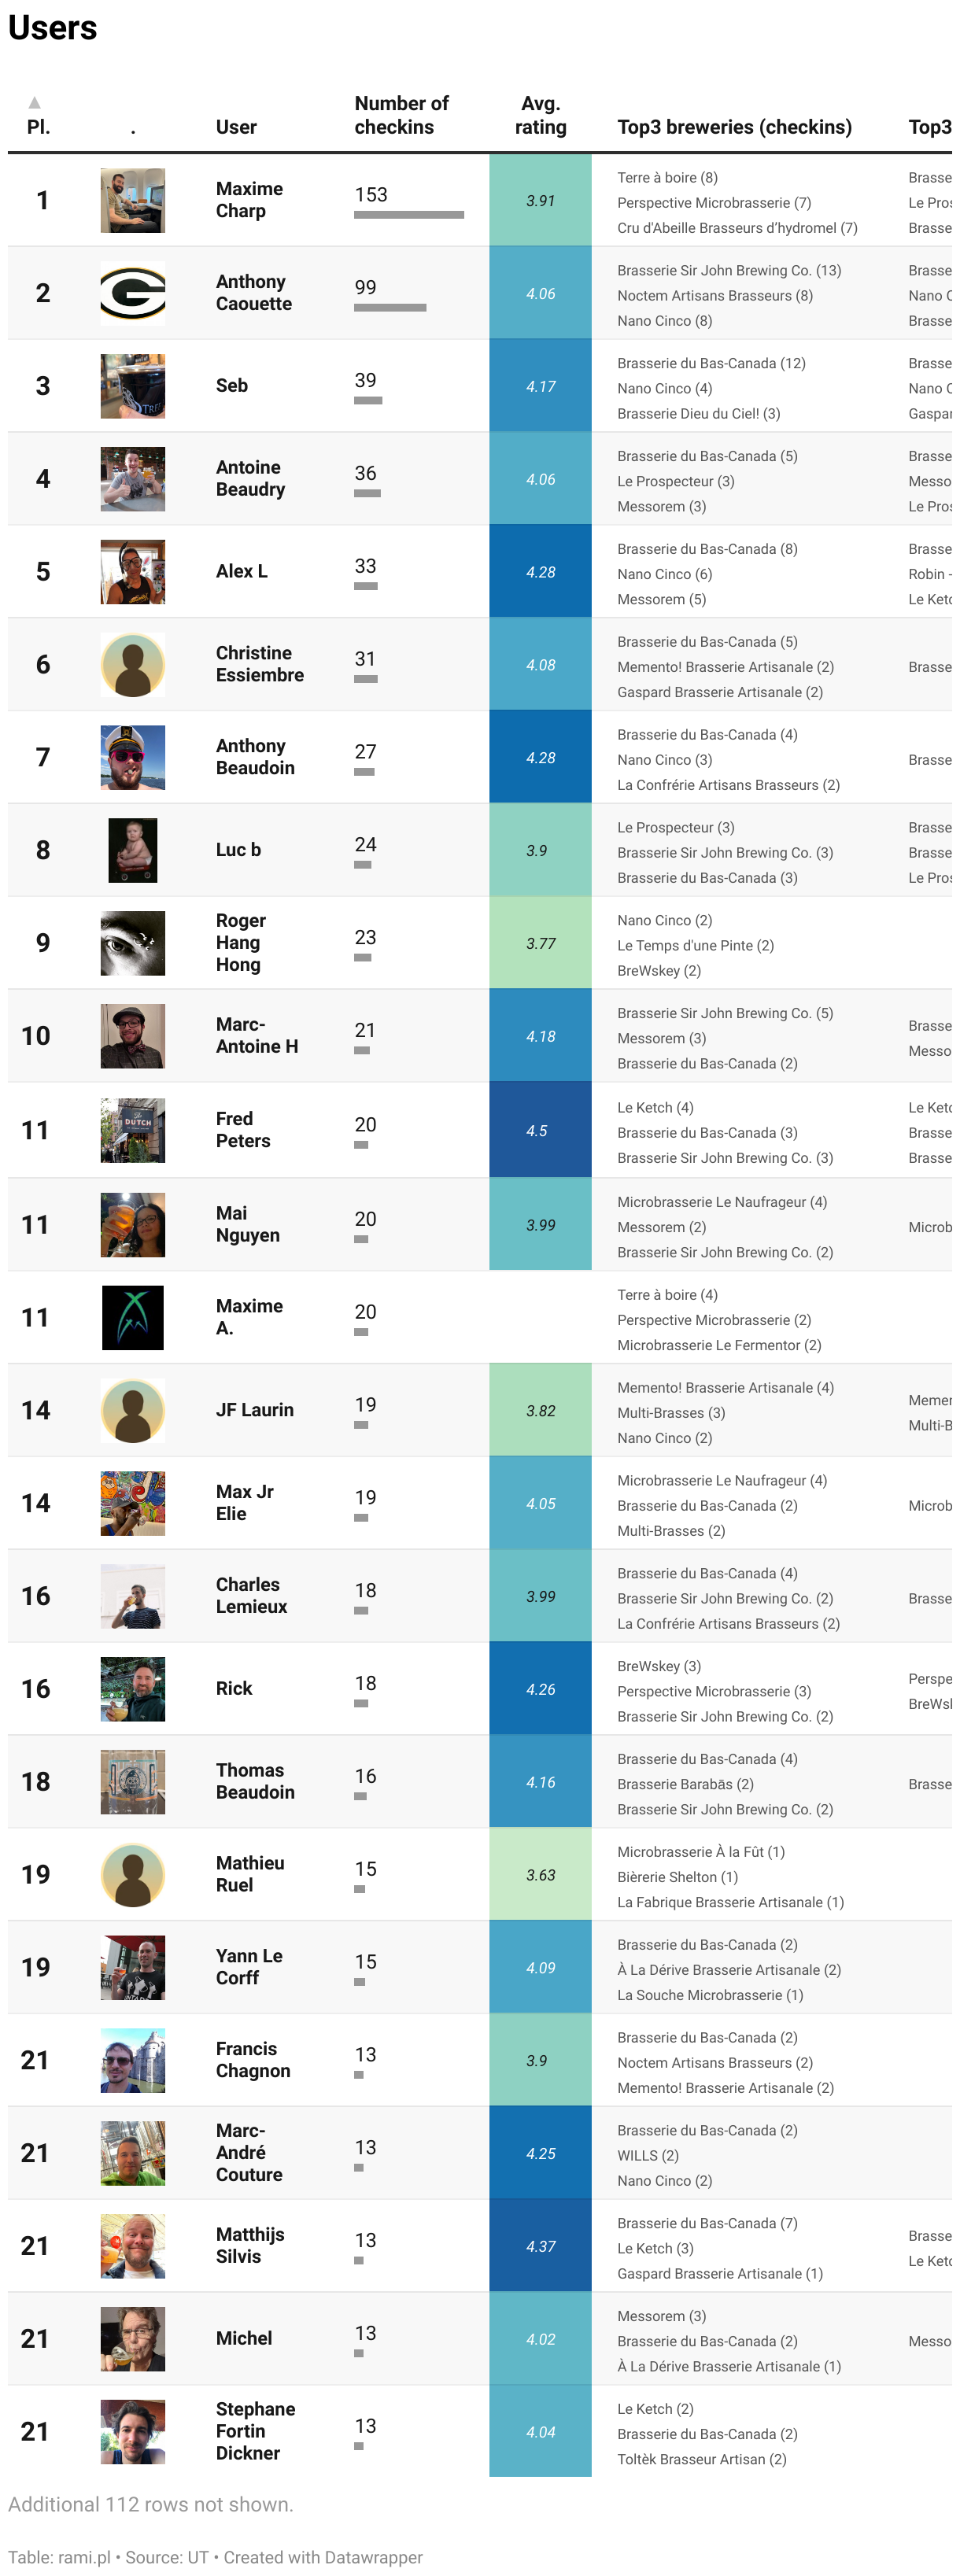Click the 4.5 rating cell for Fred Peters
This screenshot has width=960, height=2576.
(540, 1131)
